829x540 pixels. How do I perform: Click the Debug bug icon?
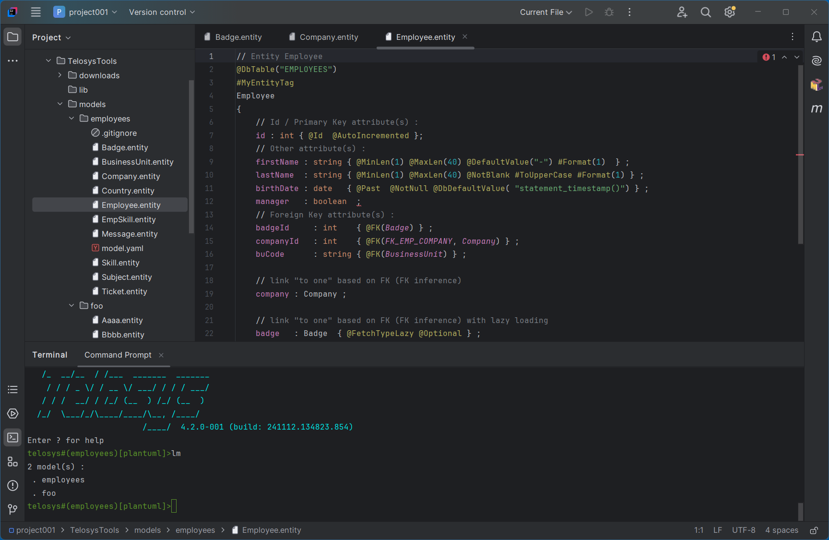point(609,12)
